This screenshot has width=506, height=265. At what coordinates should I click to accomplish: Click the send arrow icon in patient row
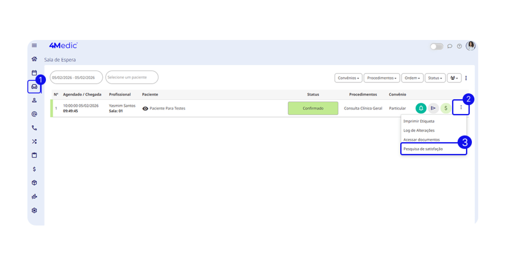tap(433, 108)
